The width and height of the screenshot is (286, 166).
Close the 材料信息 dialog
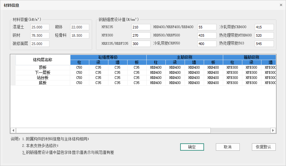tap(281, 5)
